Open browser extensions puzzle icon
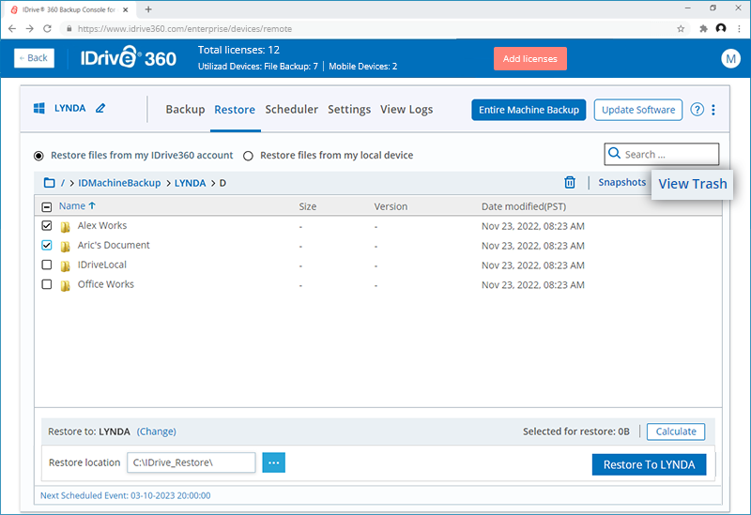 (x=703, y=29)
